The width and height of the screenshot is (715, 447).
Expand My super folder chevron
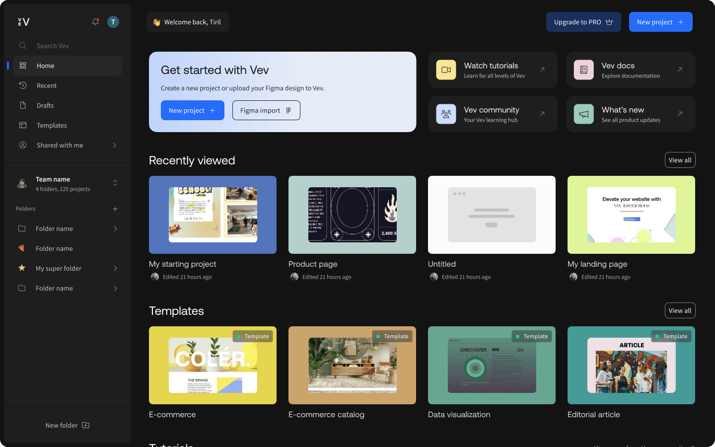pyautogui.click(x=115, y=268)
